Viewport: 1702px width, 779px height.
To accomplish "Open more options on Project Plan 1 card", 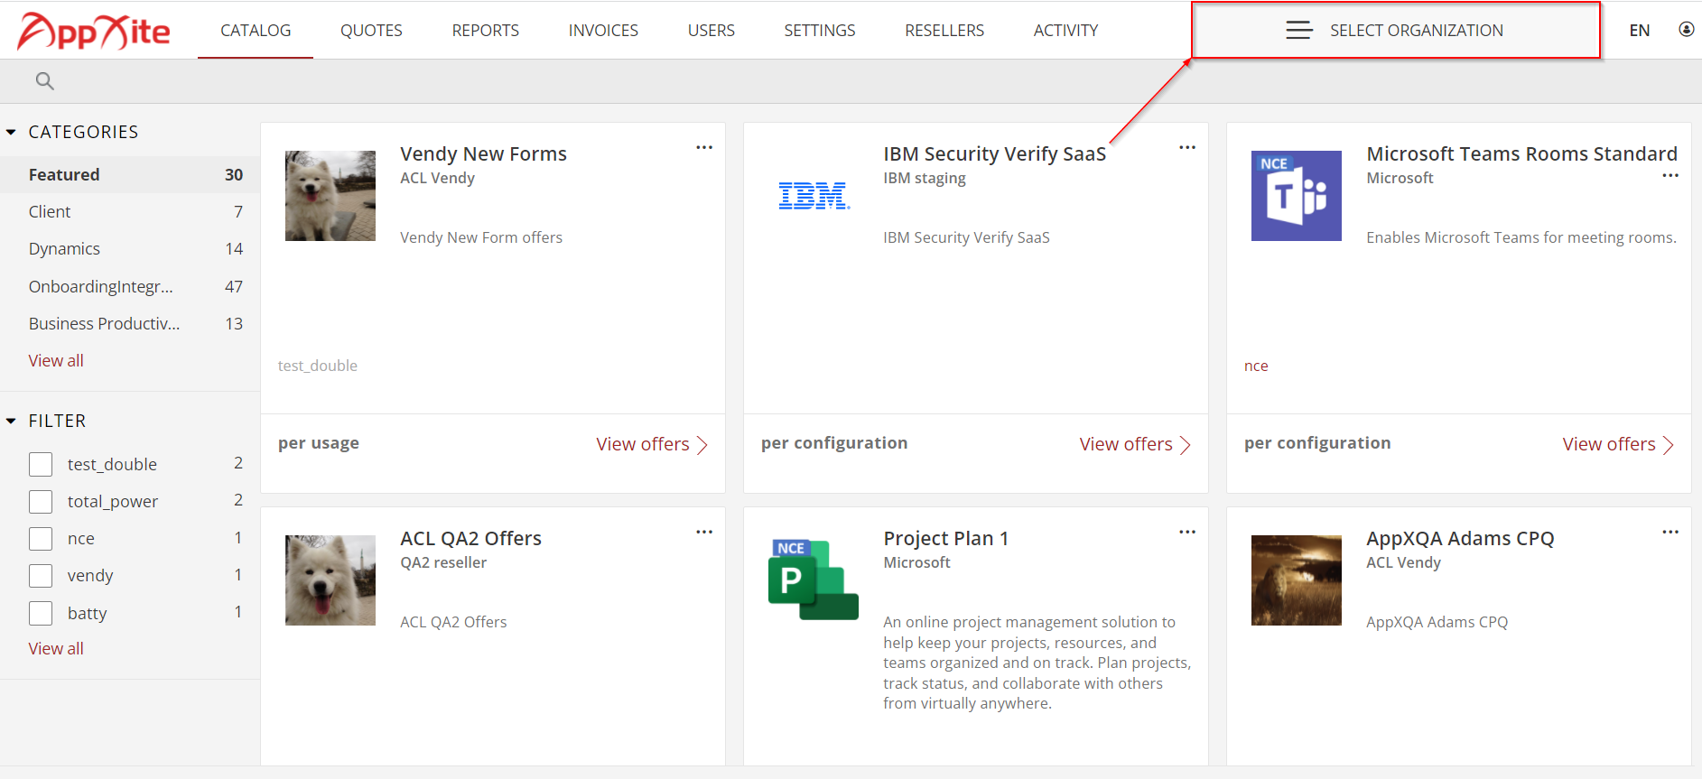I will (x=1187, y=532).
